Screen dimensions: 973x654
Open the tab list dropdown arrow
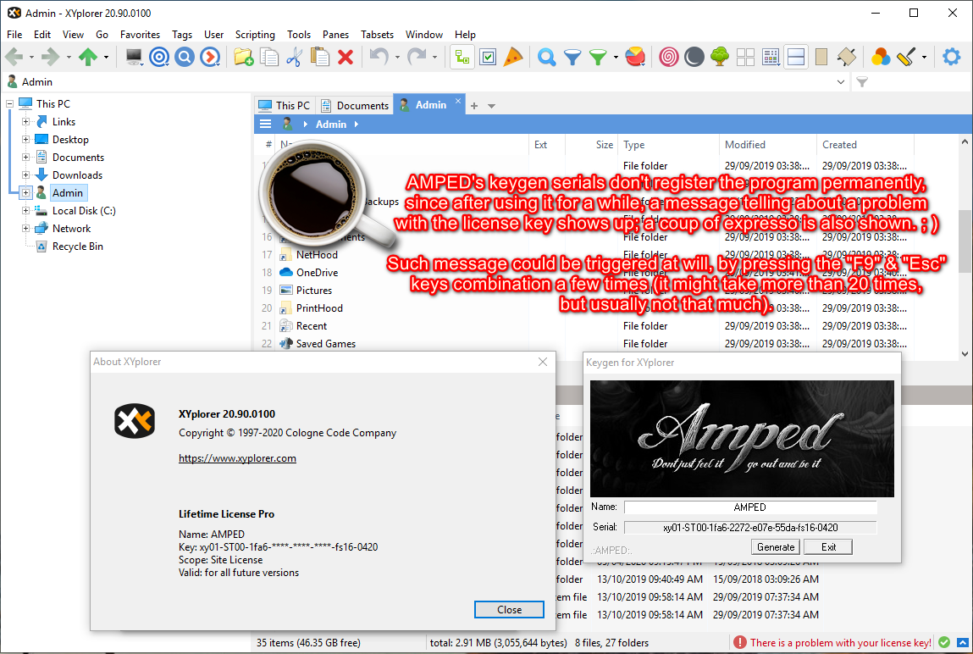tap(491, 106)
